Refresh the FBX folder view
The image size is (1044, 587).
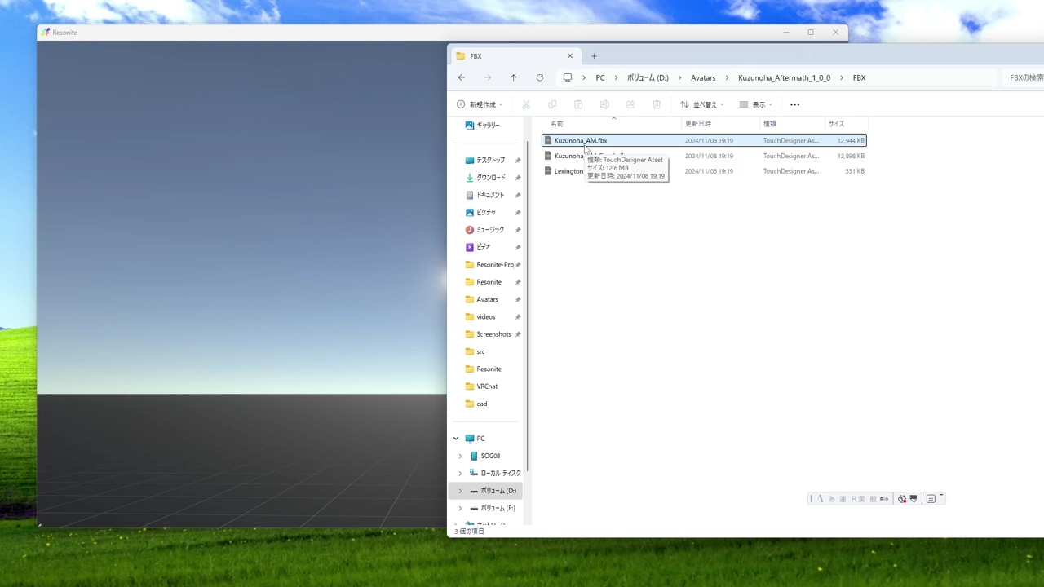pos(539,78)
